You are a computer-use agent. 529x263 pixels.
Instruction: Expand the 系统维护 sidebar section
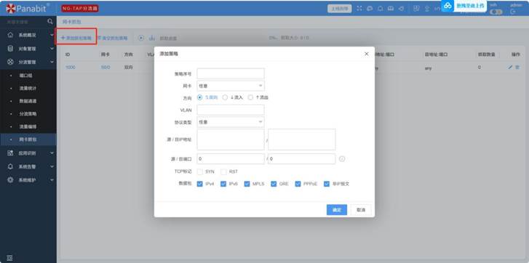[x=52, y=180]
